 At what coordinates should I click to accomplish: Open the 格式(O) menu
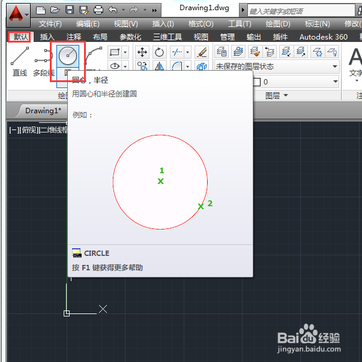(201, 24)
